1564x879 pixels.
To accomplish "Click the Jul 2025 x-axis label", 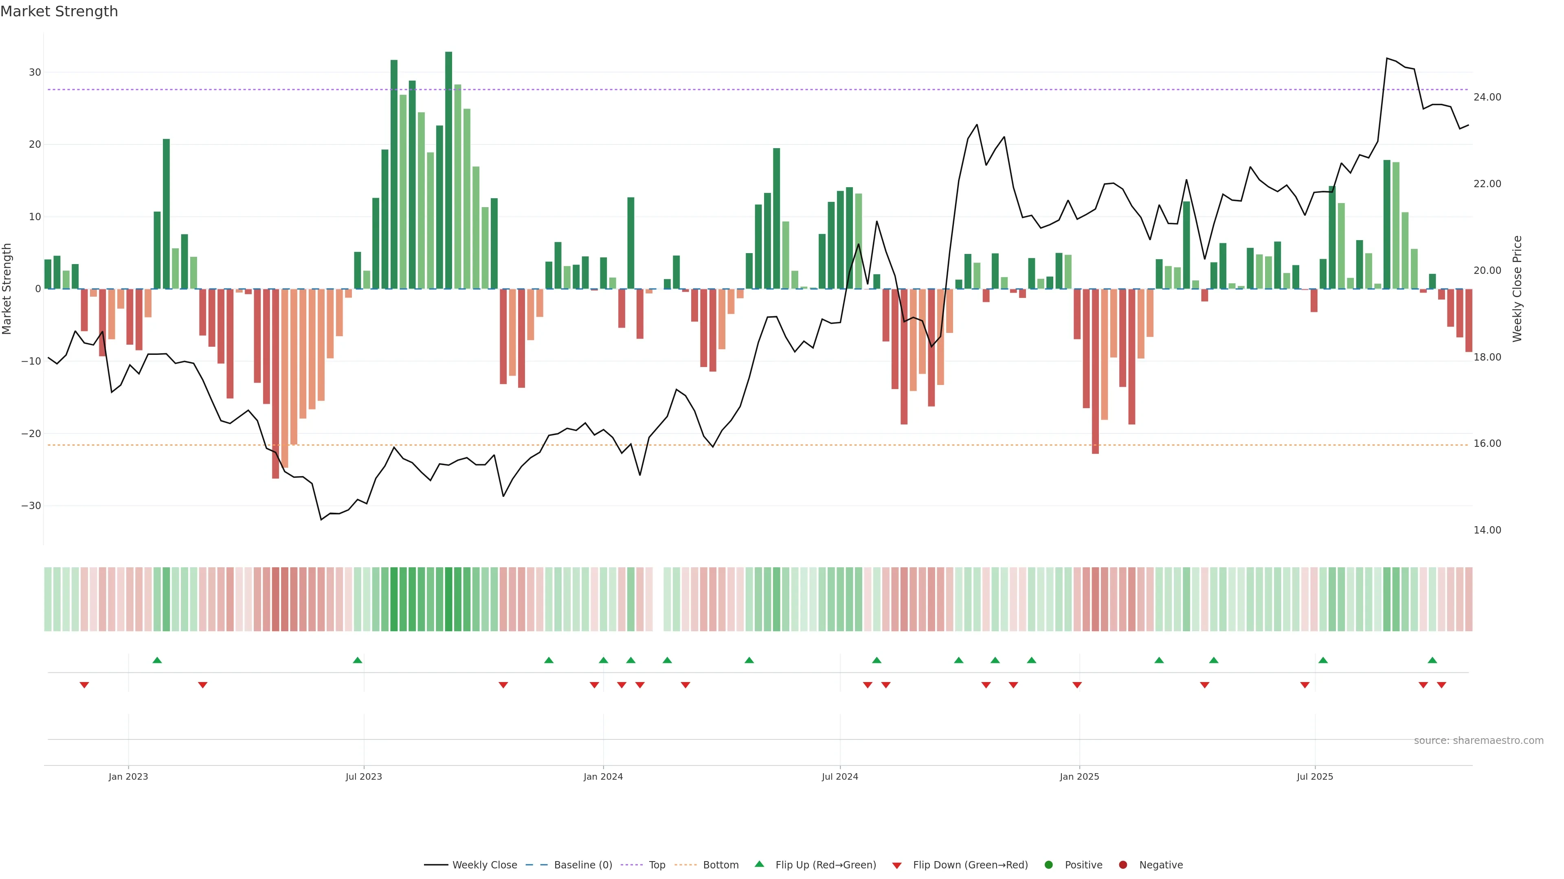I will coord(1314,776).
